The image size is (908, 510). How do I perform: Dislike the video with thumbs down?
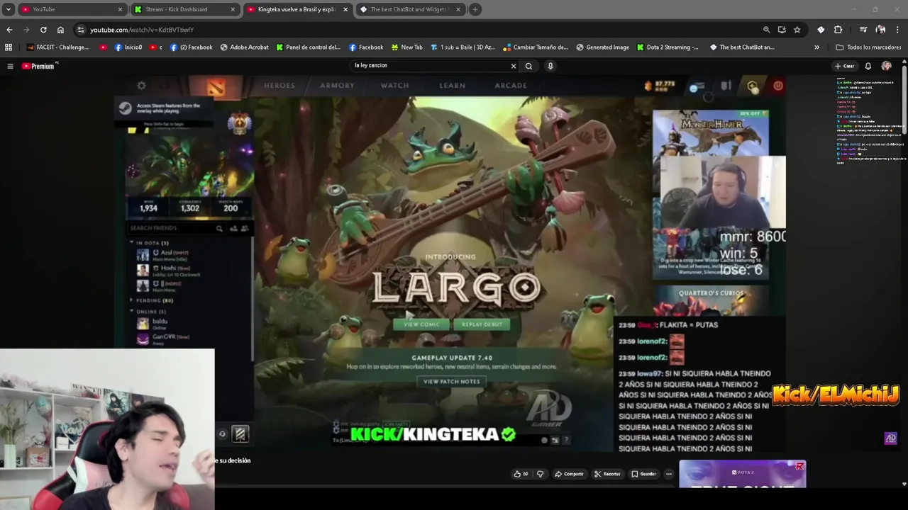pos(541,474)
